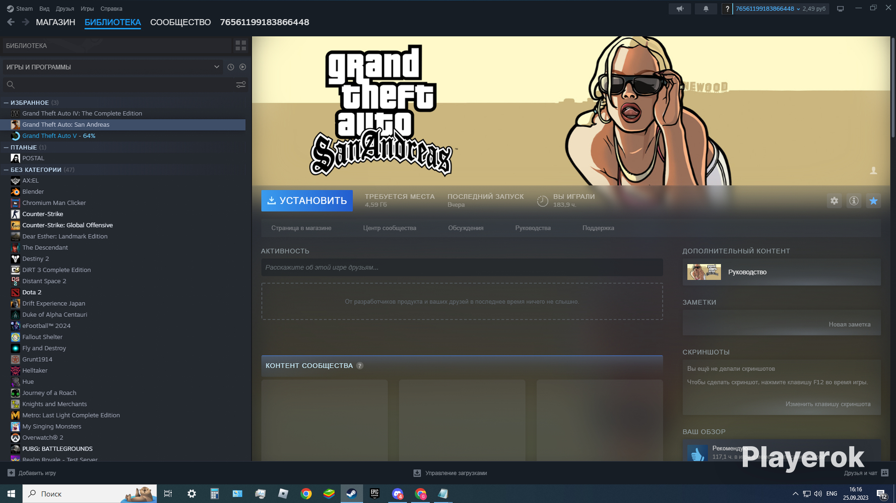Open Руководства link

[x=533, y=228]
